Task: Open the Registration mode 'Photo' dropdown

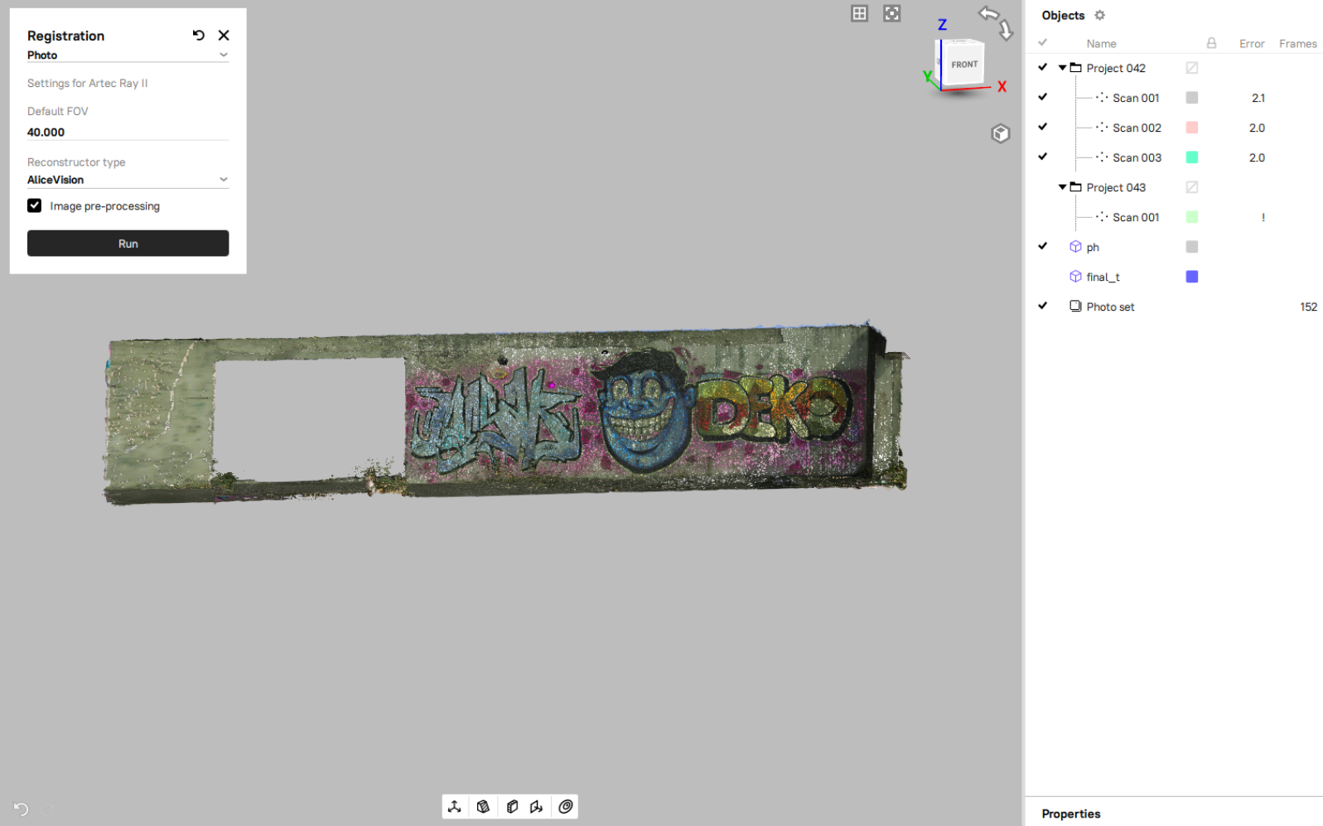Action: click(x=128, y=55)
